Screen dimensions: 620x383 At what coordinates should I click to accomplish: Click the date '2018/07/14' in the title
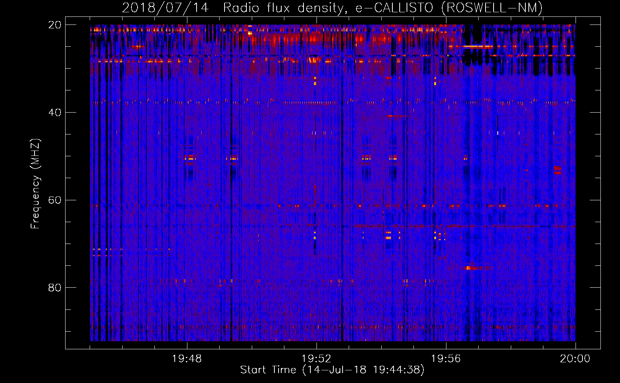[x=165, y=8]
